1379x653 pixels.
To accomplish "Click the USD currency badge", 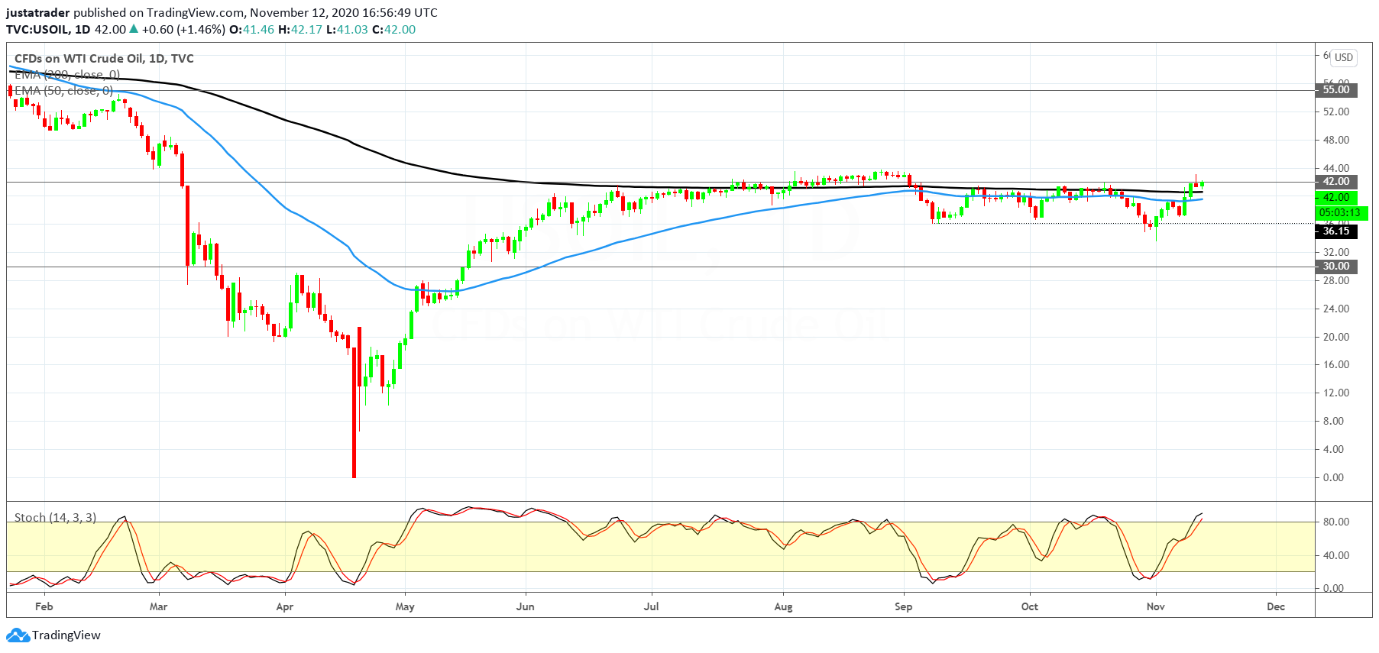I will click(1344, 57).
